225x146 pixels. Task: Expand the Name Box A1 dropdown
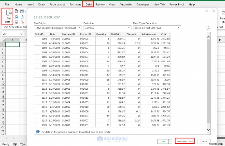pos(21,34)
